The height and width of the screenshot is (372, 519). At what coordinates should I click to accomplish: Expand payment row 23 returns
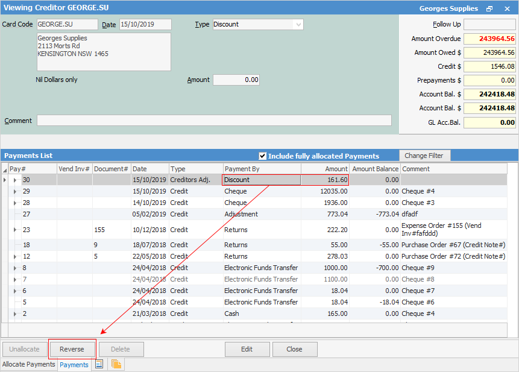pyautogui.click(x=15, y=230)
